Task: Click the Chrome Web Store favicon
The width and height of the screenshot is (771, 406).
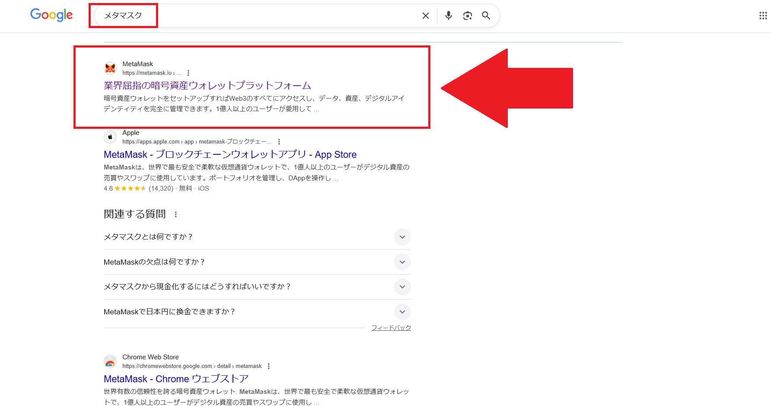Action: pos(110,361)
